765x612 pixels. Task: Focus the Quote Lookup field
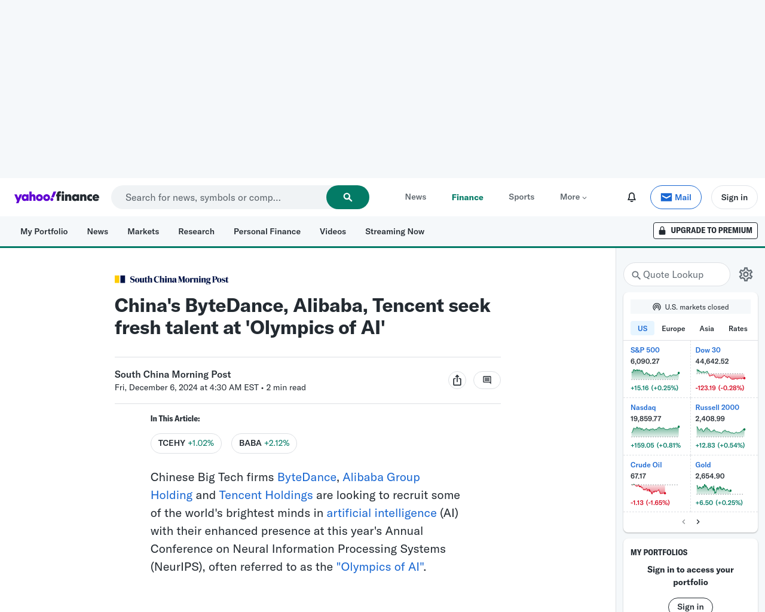click(677, 274)
